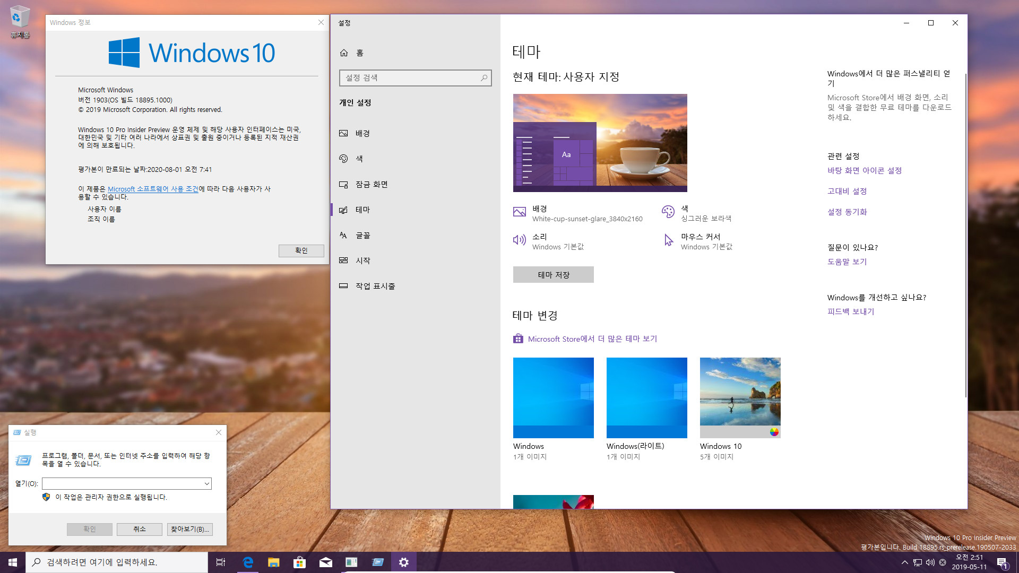1019x573 pixels.
Task: Open the desktop icon settings link
Action: (865, 170)
